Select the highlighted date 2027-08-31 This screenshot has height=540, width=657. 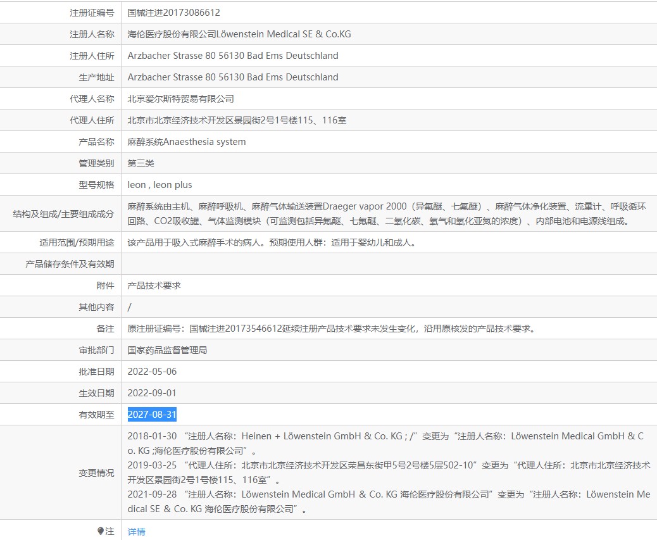coord(152,414)
